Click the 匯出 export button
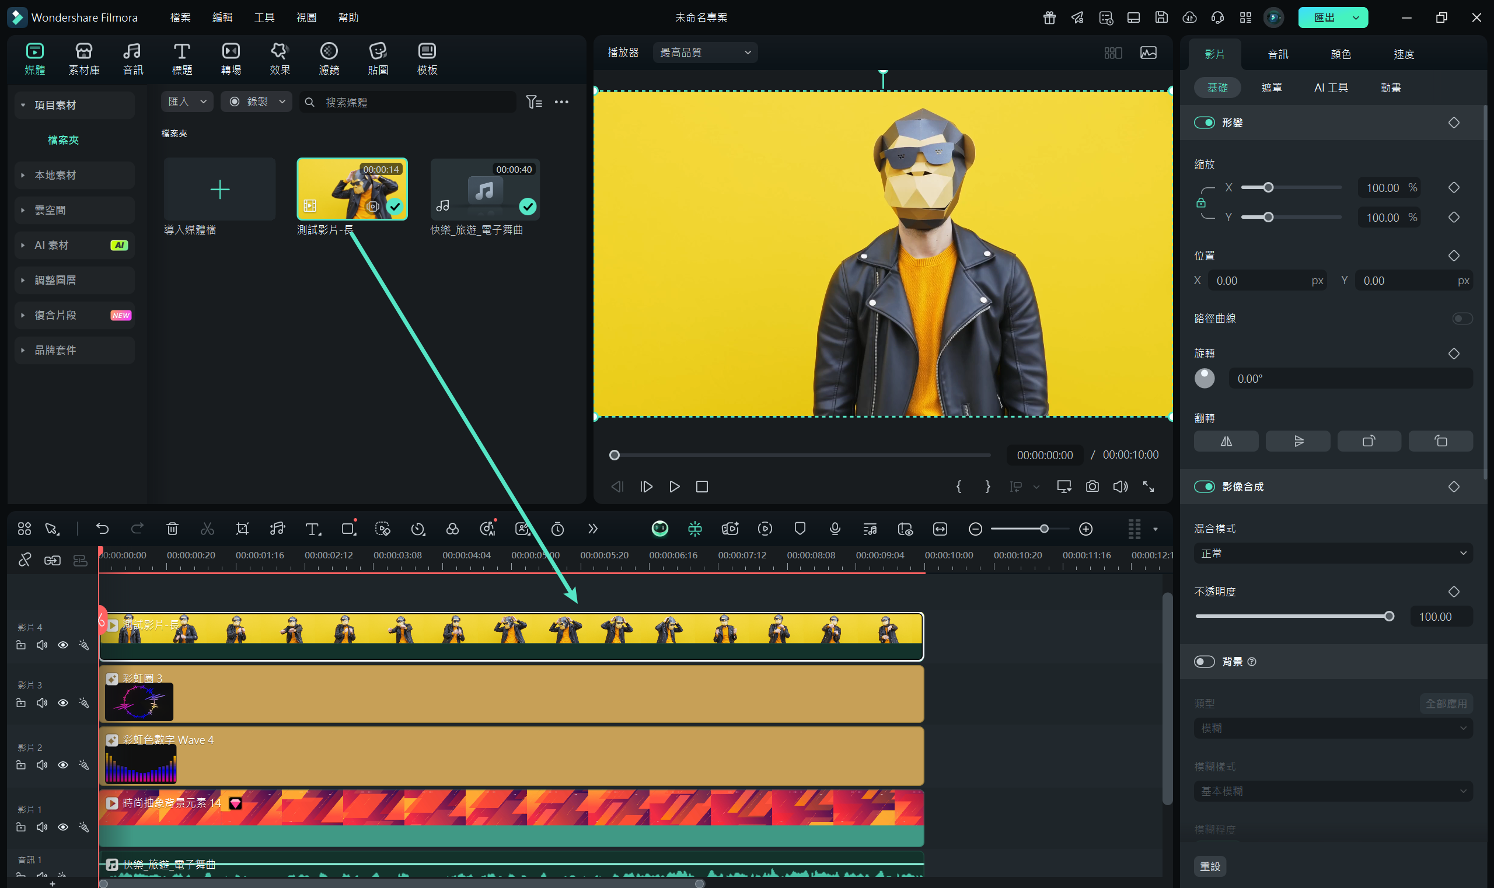The width and height of the screenshot is (1494, 888). point(1324,18)
